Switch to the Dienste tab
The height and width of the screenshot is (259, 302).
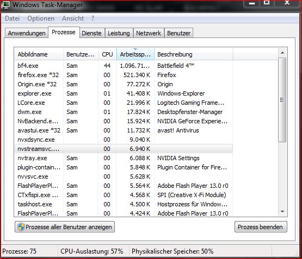(91, 33)
